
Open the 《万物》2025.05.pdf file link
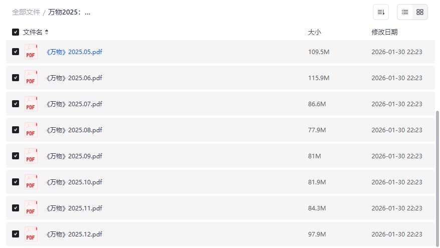point(74,52)
